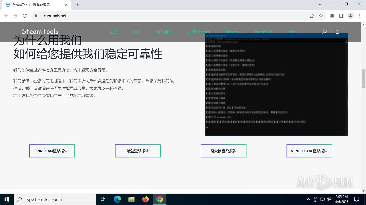The image size is (366, 205).
Task: Click the network tray icon
Action: (322, 199)
